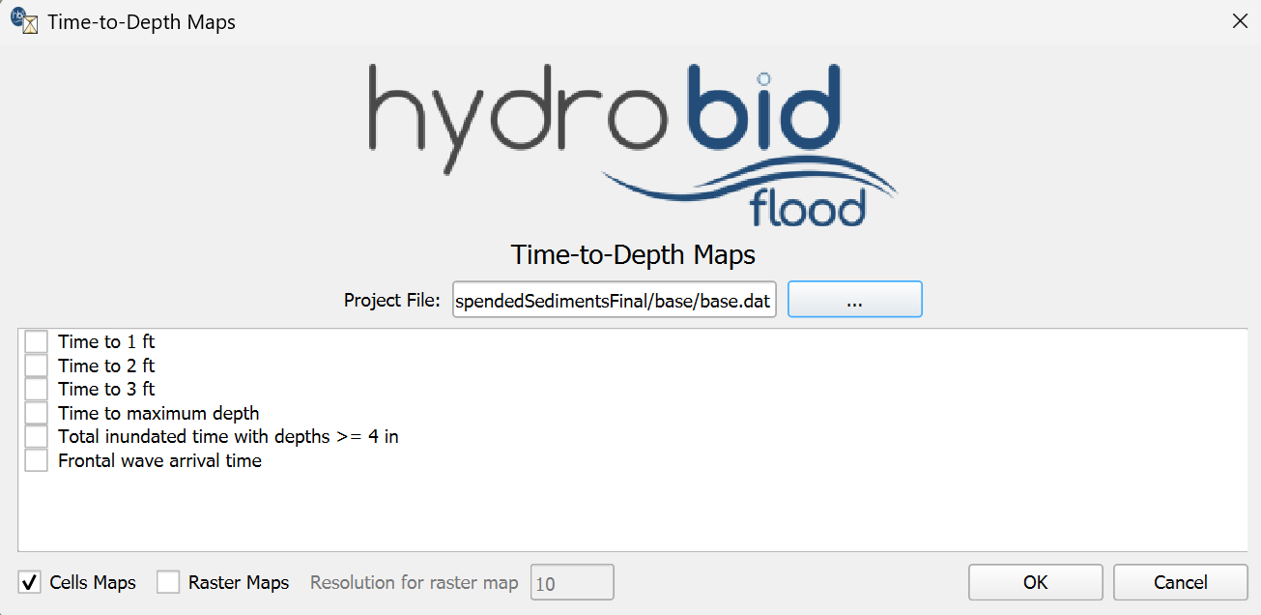Image resolution: width=1261 pixels, height=615 pixels.
Task: Click the 'Time-to-Depth Maps' heading below the logo
Action: pyautogui.click(x=633, y=255)
